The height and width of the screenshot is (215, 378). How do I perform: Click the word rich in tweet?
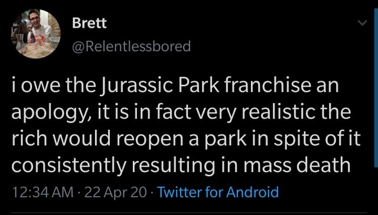click(x=29, y=138)
